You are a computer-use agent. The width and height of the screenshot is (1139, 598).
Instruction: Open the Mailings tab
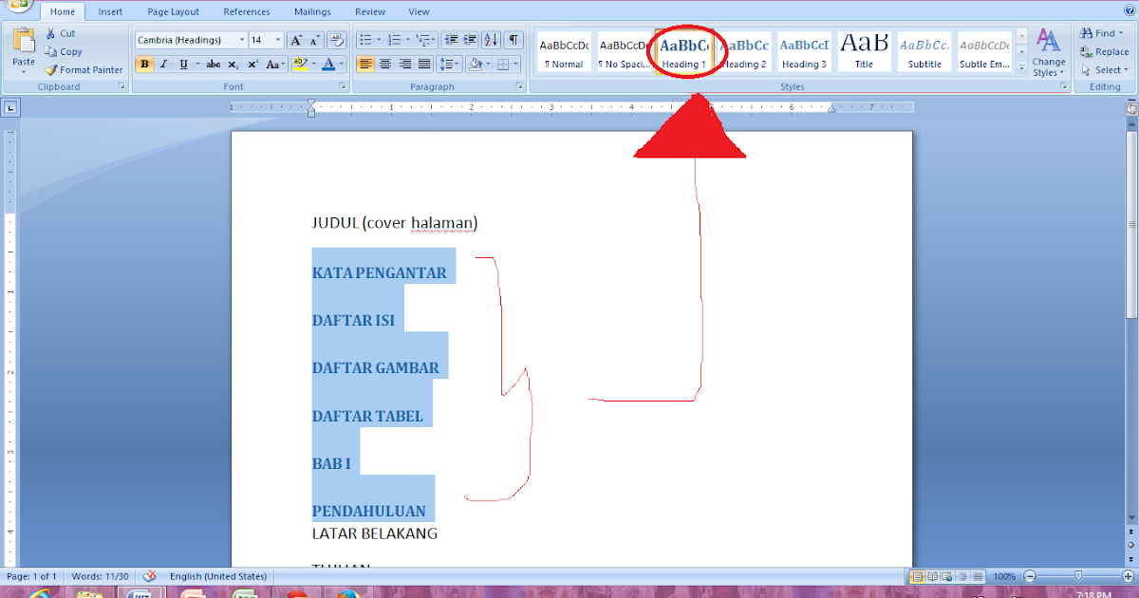[312, 11]
